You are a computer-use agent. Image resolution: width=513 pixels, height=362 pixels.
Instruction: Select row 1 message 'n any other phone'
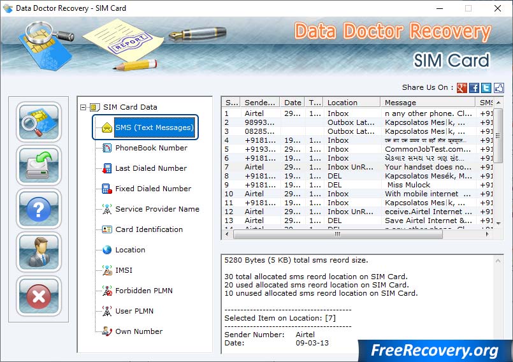click(428, 113)
